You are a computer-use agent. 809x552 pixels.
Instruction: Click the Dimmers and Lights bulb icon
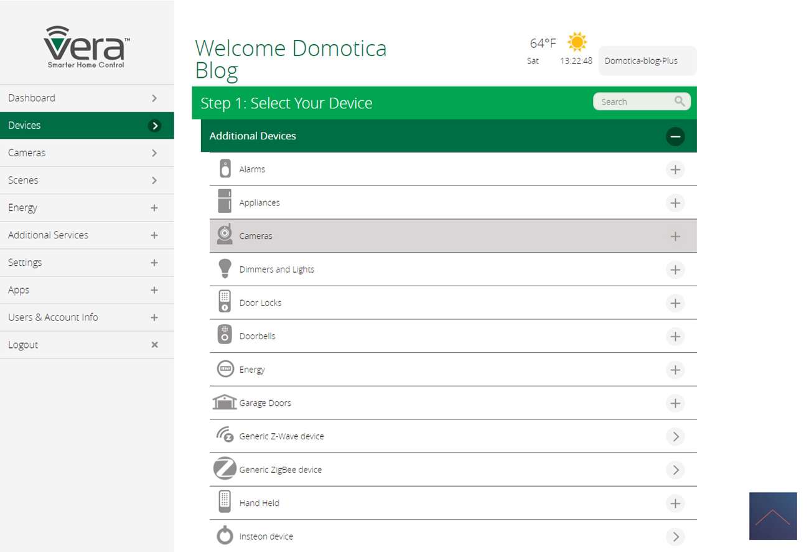coord(225,269)
